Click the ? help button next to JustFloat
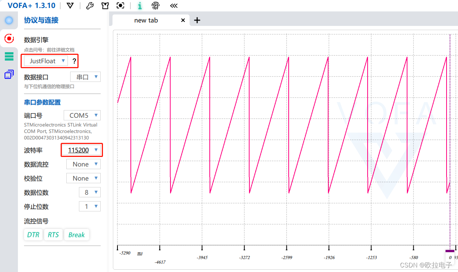458x272 pixels. (74, 61)
